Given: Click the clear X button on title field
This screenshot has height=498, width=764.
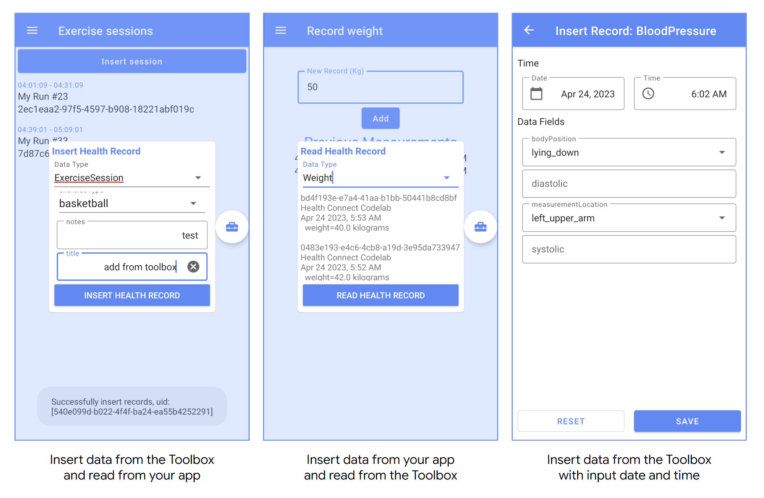Looking at the screenshot, I should pos(193,266).
